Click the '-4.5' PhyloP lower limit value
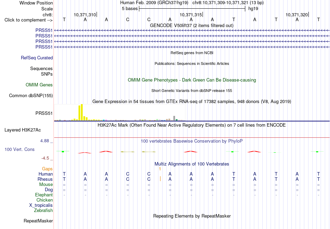Screen dimensions: 330x229 pos(45,158)
